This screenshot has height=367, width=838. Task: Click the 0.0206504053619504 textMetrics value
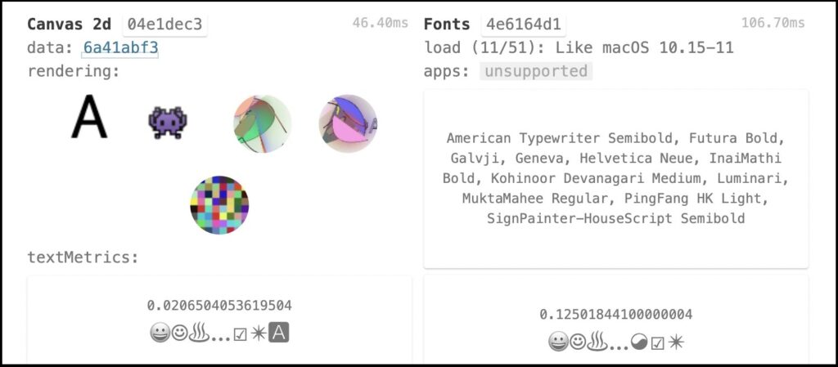pos(219,306)
